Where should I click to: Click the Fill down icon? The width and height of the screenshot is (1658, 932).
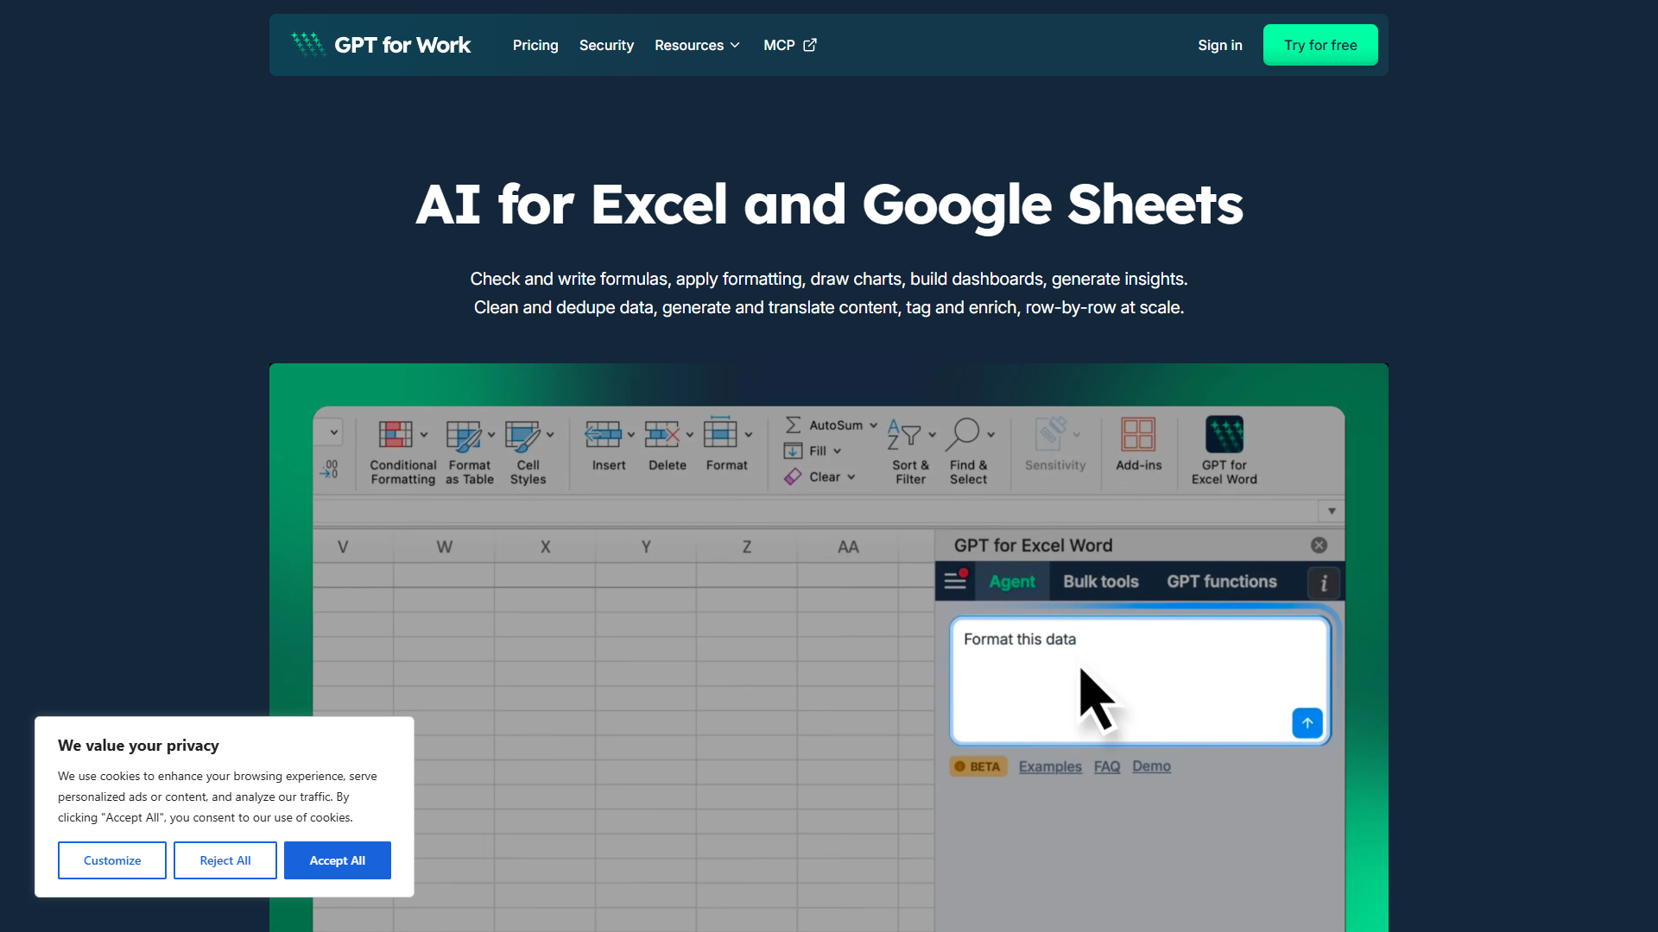click(x=793, y=450)
